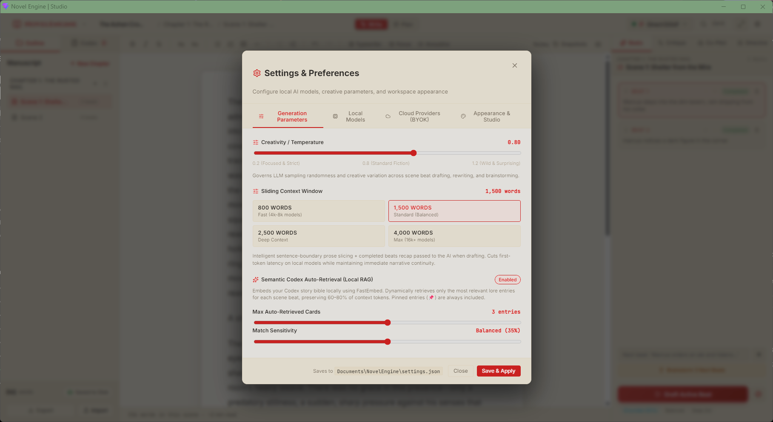
Task: Click the '0.80' temperature value
Action: click(x=514, y=142)
